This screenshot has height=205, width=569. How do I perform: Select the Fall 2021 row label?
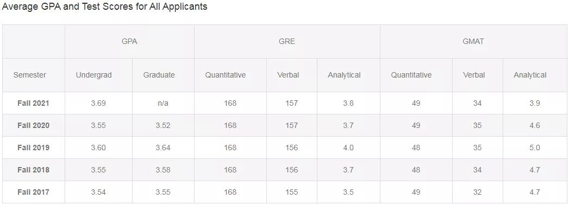[x=33, y=103]
